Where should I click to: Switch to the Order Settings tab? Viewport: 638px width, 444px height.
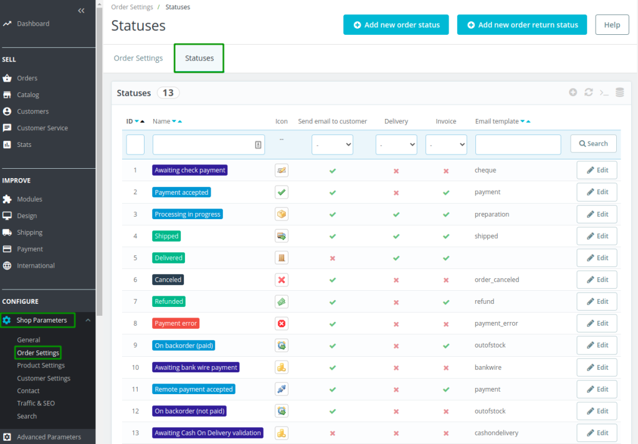click(x=138, y=58)
